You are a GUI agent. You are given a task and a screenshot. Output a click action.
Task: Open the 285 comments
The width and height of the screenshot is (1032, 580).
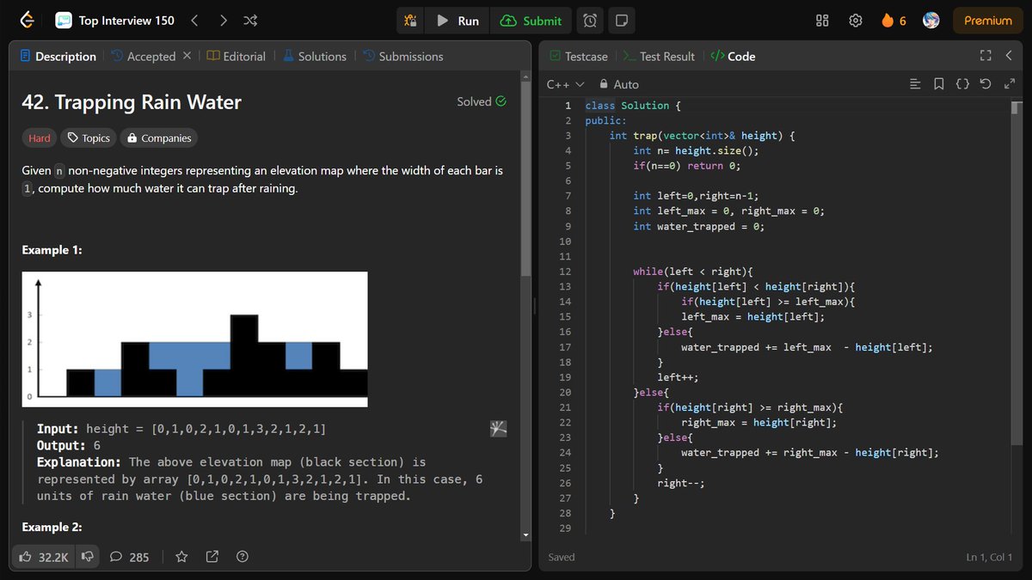coord(130,557)
